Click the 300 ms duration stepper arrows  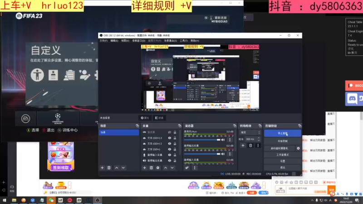[x=259, y=139]
